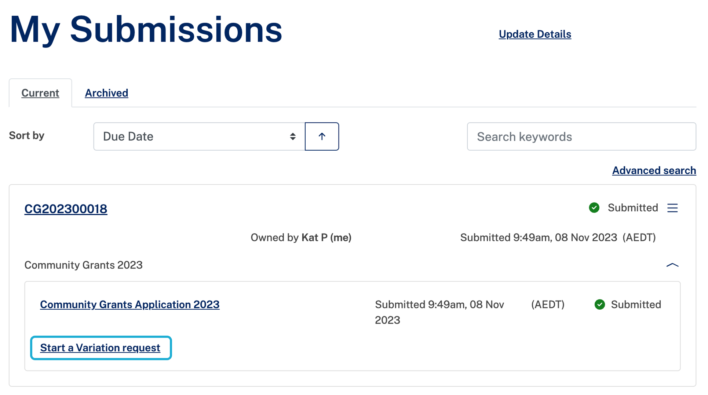Toggle the sort direction arrow button
This screenshot has height=395, width=708.
coord(322,137)
